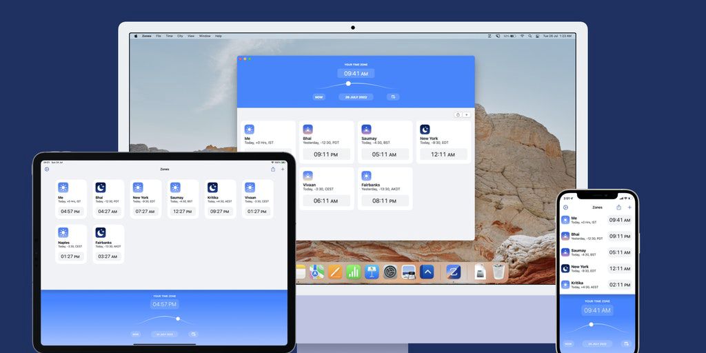Open the calendar icon beside 26 JULY 2022 on Mac

pyautogui.click(x=392, y=97)
